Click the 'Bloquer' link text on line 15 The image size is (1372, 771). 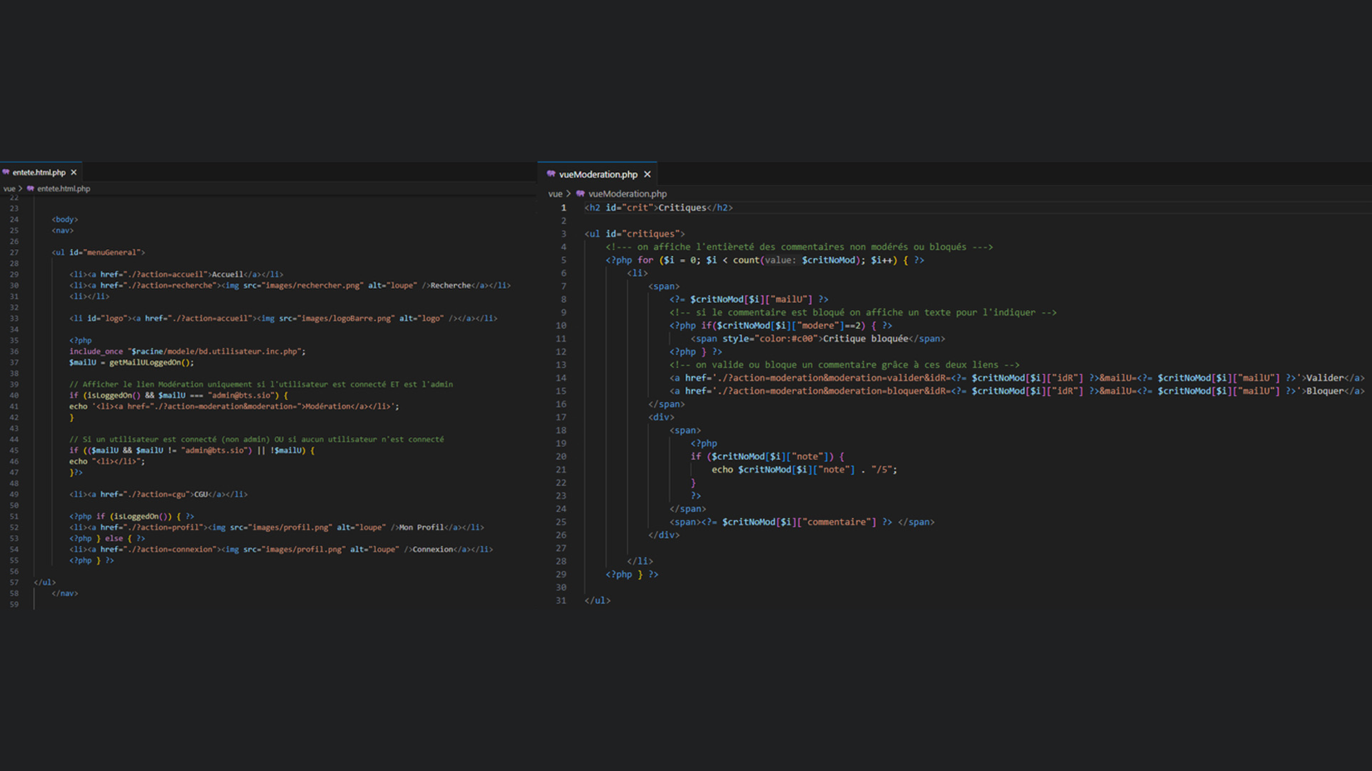click(1325, 390)
